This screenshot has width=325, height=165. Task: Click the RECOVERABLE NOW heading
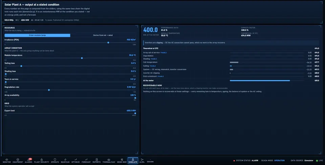[153, 86]
